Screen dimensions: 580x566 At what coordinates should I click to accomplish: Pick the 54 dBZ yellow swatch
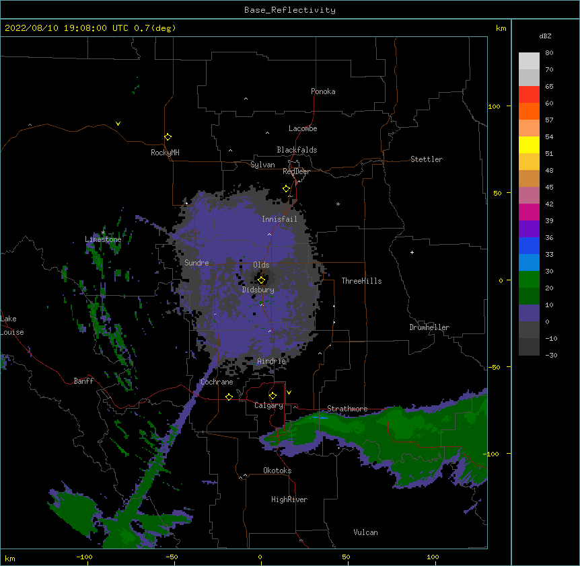(x=529, y=145)
